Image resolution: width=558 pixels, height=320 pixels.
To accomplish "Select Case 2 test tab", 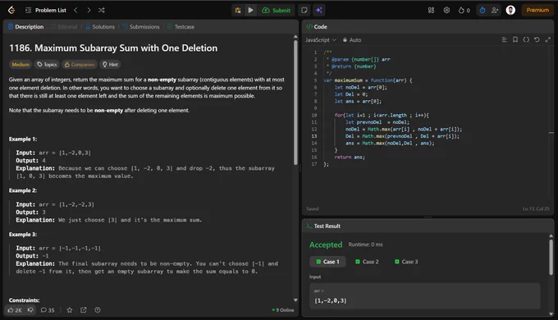I will point(367,262).
